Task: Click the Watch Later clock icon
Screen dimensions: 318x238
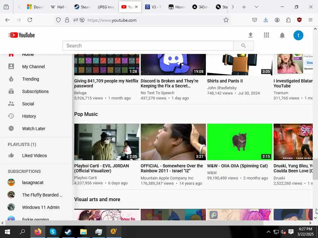Action: [x=11, y=128]
